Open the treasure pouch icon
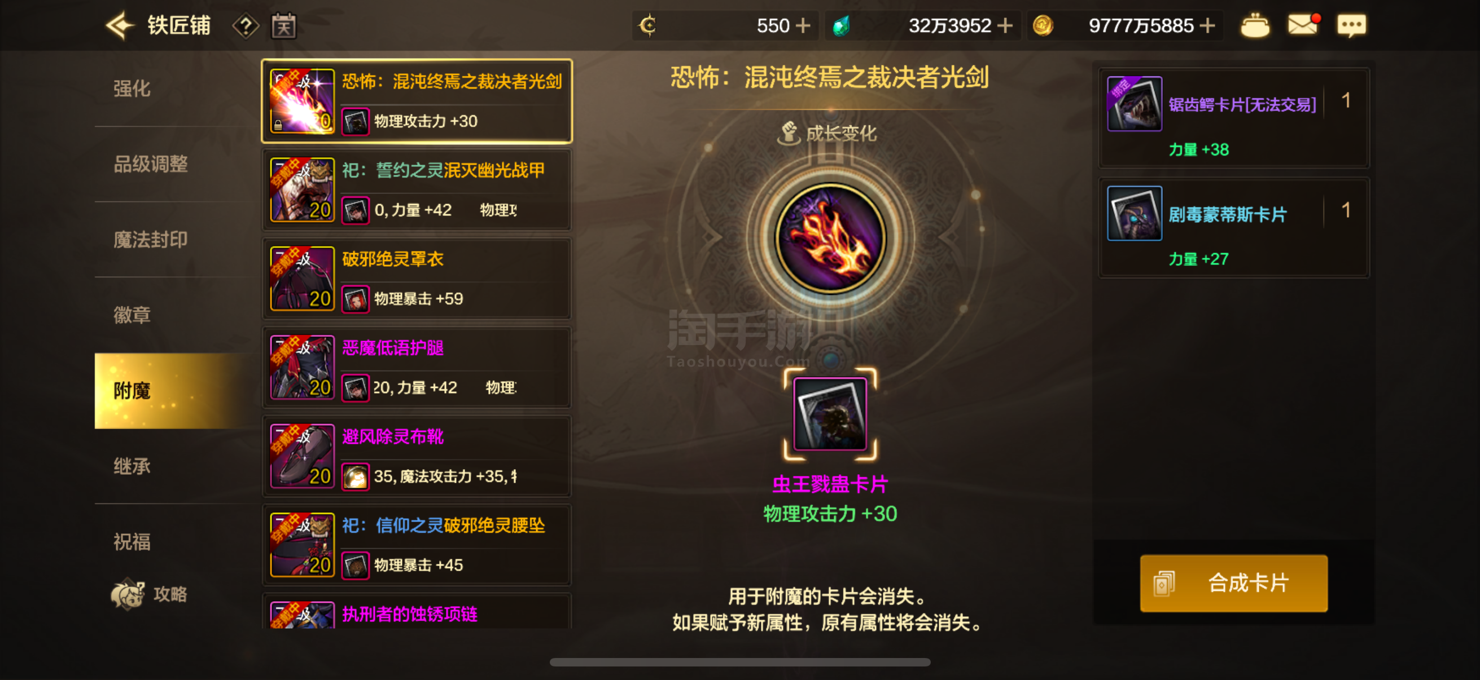The width and height of the screenshot is (1480, 680). point(1255,26)
